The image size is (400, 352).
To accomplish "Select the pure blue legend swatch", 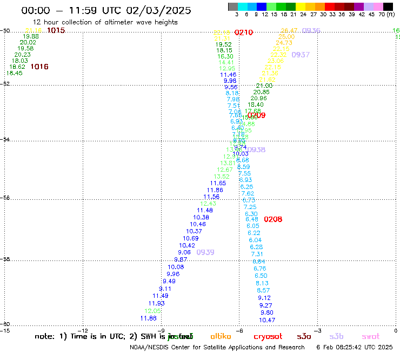I will click(262, 6).
